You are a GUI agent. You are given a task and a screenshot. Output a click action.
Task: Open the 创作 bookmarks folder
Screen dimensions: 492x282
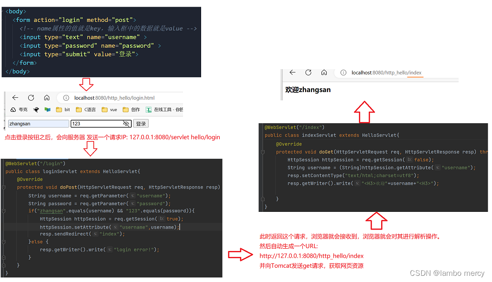pos(131,110)
